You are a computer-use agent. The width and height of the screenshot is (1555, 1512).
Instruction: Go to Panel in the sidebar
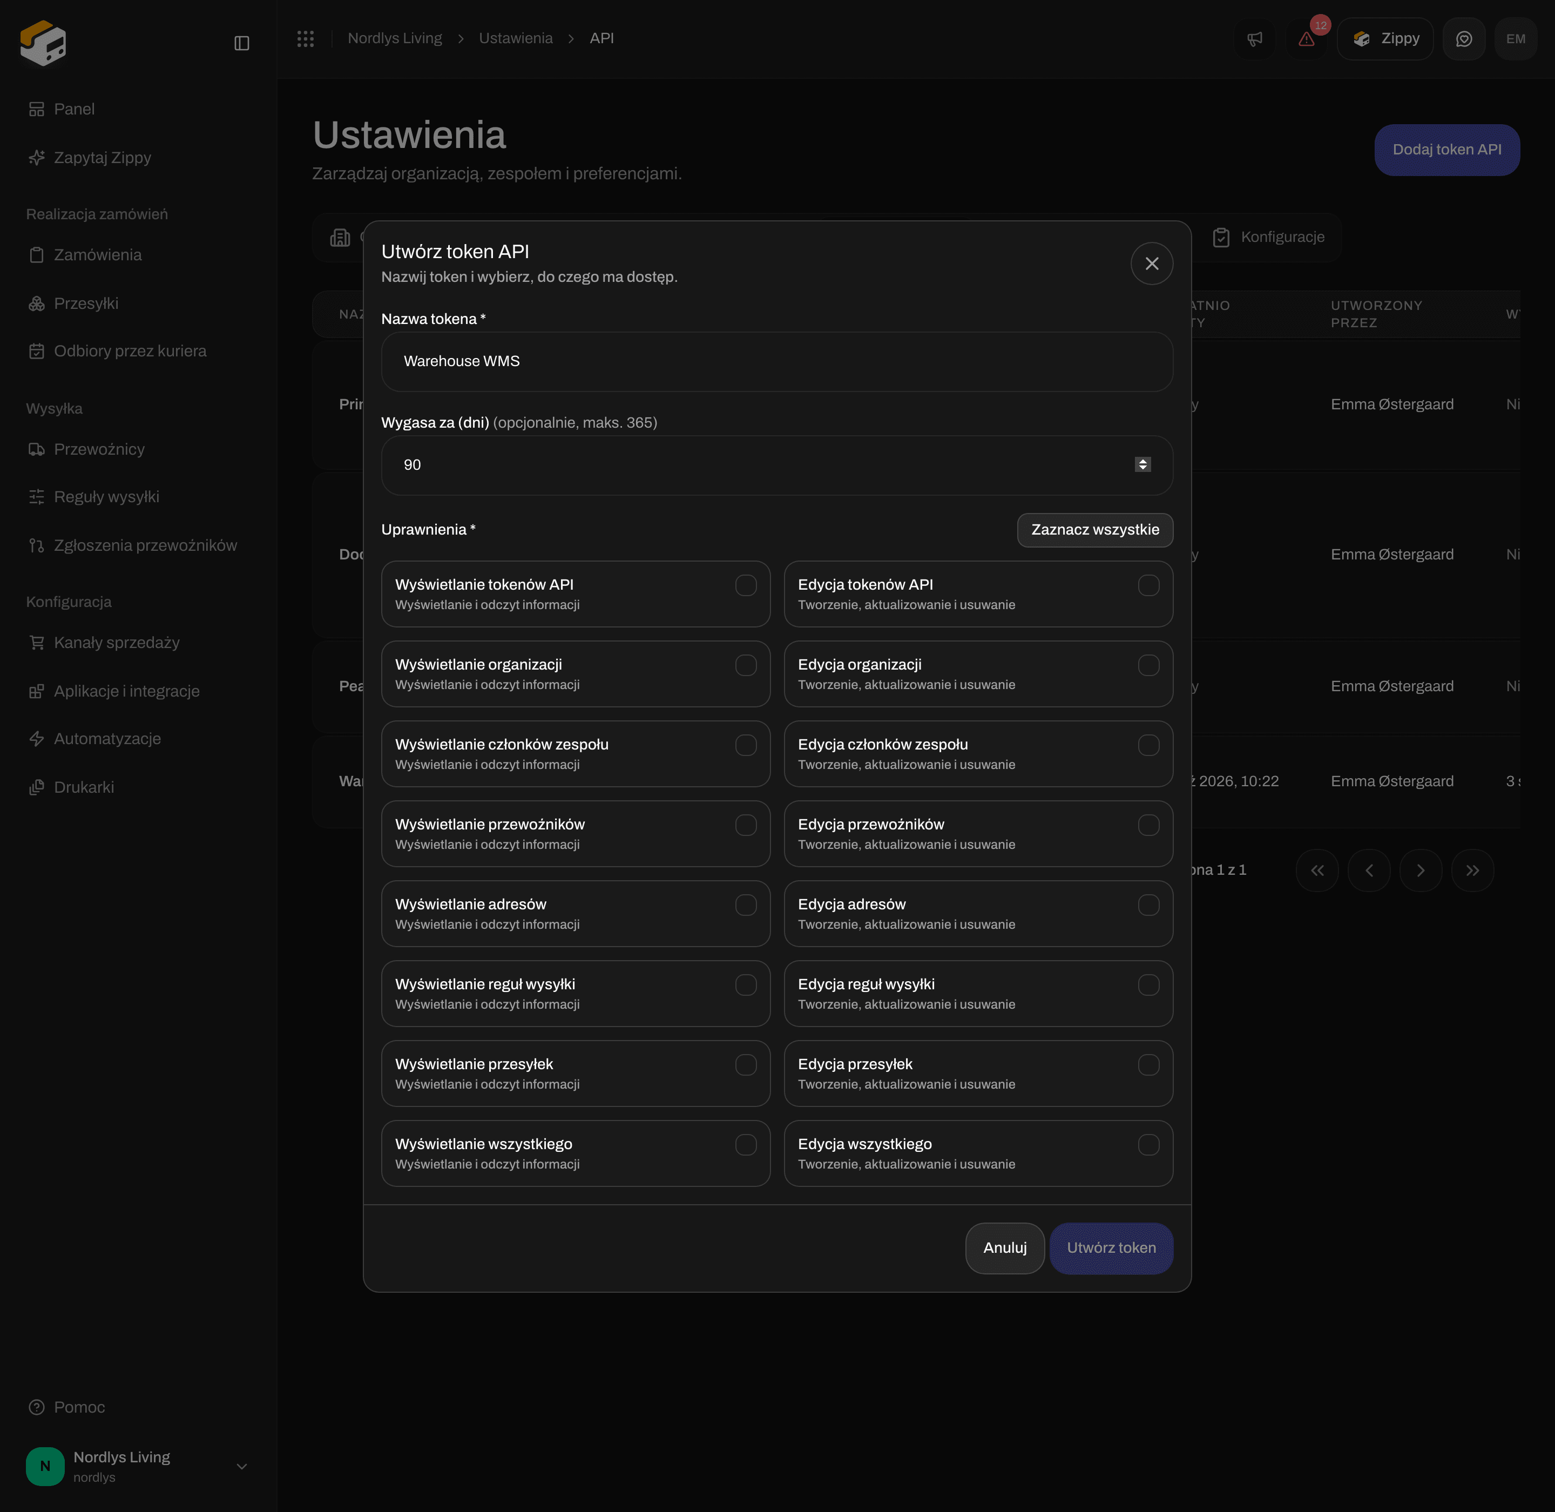coord(139,109)
